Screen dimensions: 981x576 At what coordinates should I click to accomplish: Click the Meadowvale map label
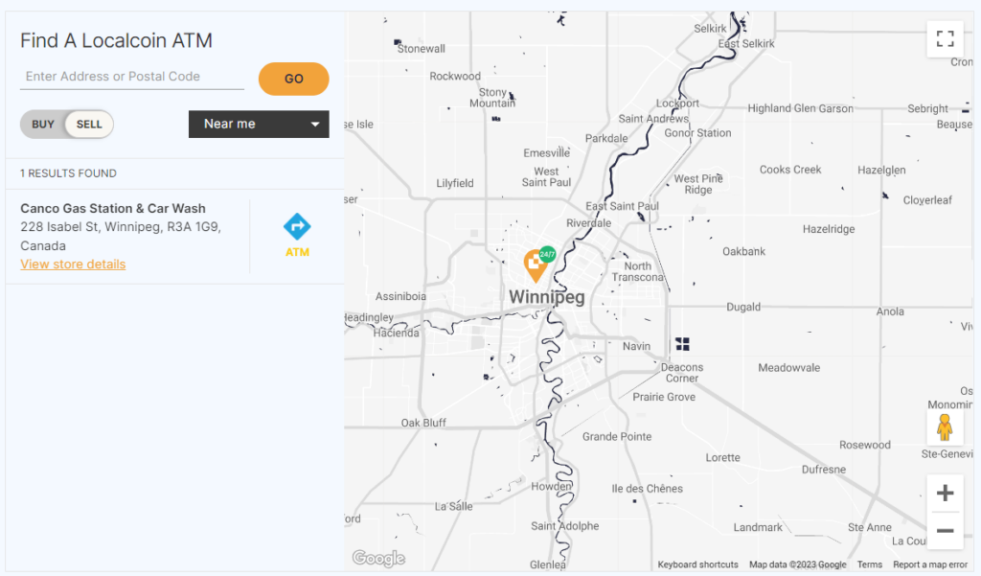[x=789, y=367]
